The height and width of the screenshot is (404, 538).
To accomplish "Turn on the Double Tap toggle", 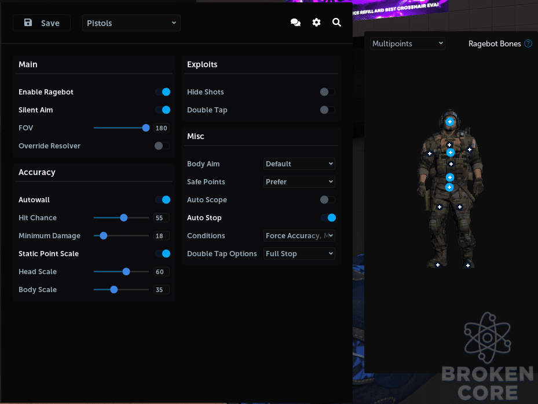I will pos(327,110).
